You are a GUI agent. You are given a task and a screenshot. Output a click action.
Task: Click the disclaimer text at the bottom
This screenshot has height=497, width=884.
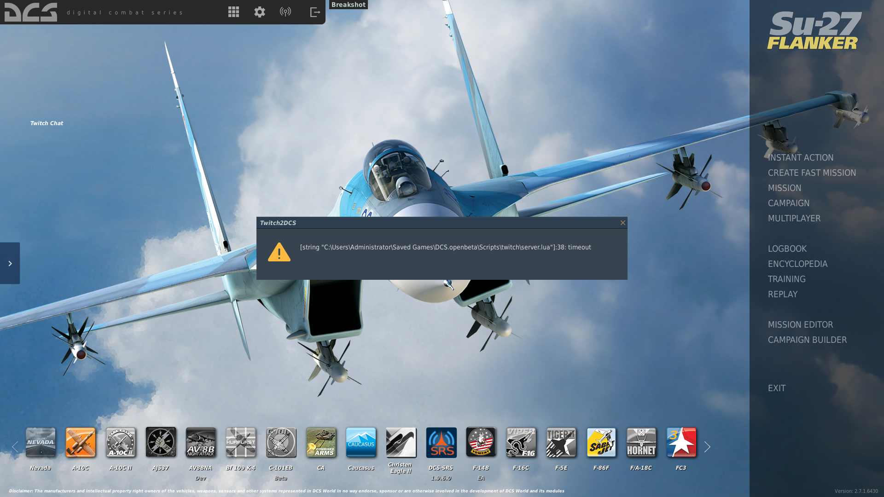[x=286, y=491]
